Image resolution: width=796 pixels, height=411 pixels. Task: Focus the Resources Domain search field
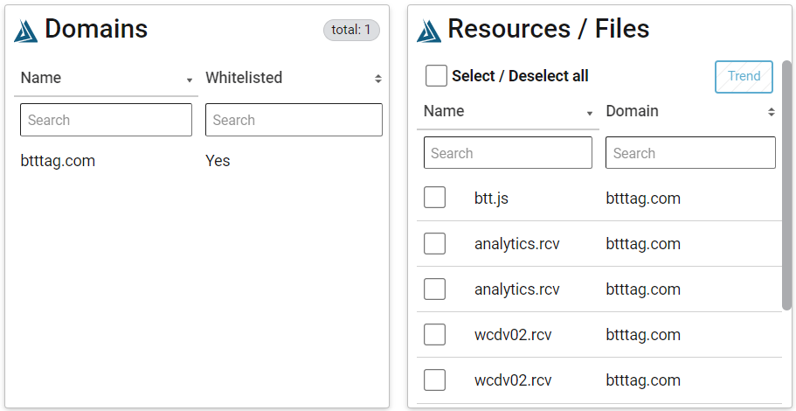click(x=690, y=152)
